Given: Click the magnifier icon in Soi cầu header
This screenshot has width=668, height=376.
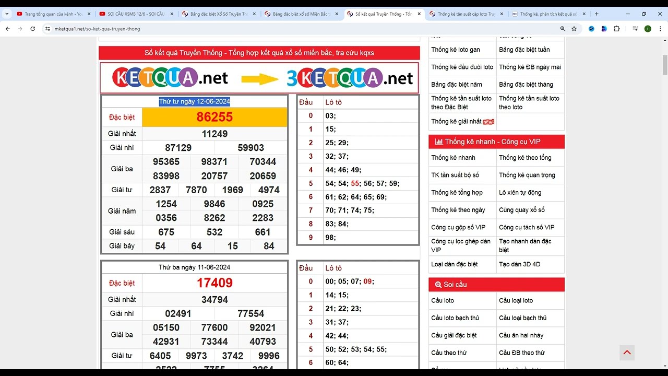Looking at the screenshot, I should point(438,285).
